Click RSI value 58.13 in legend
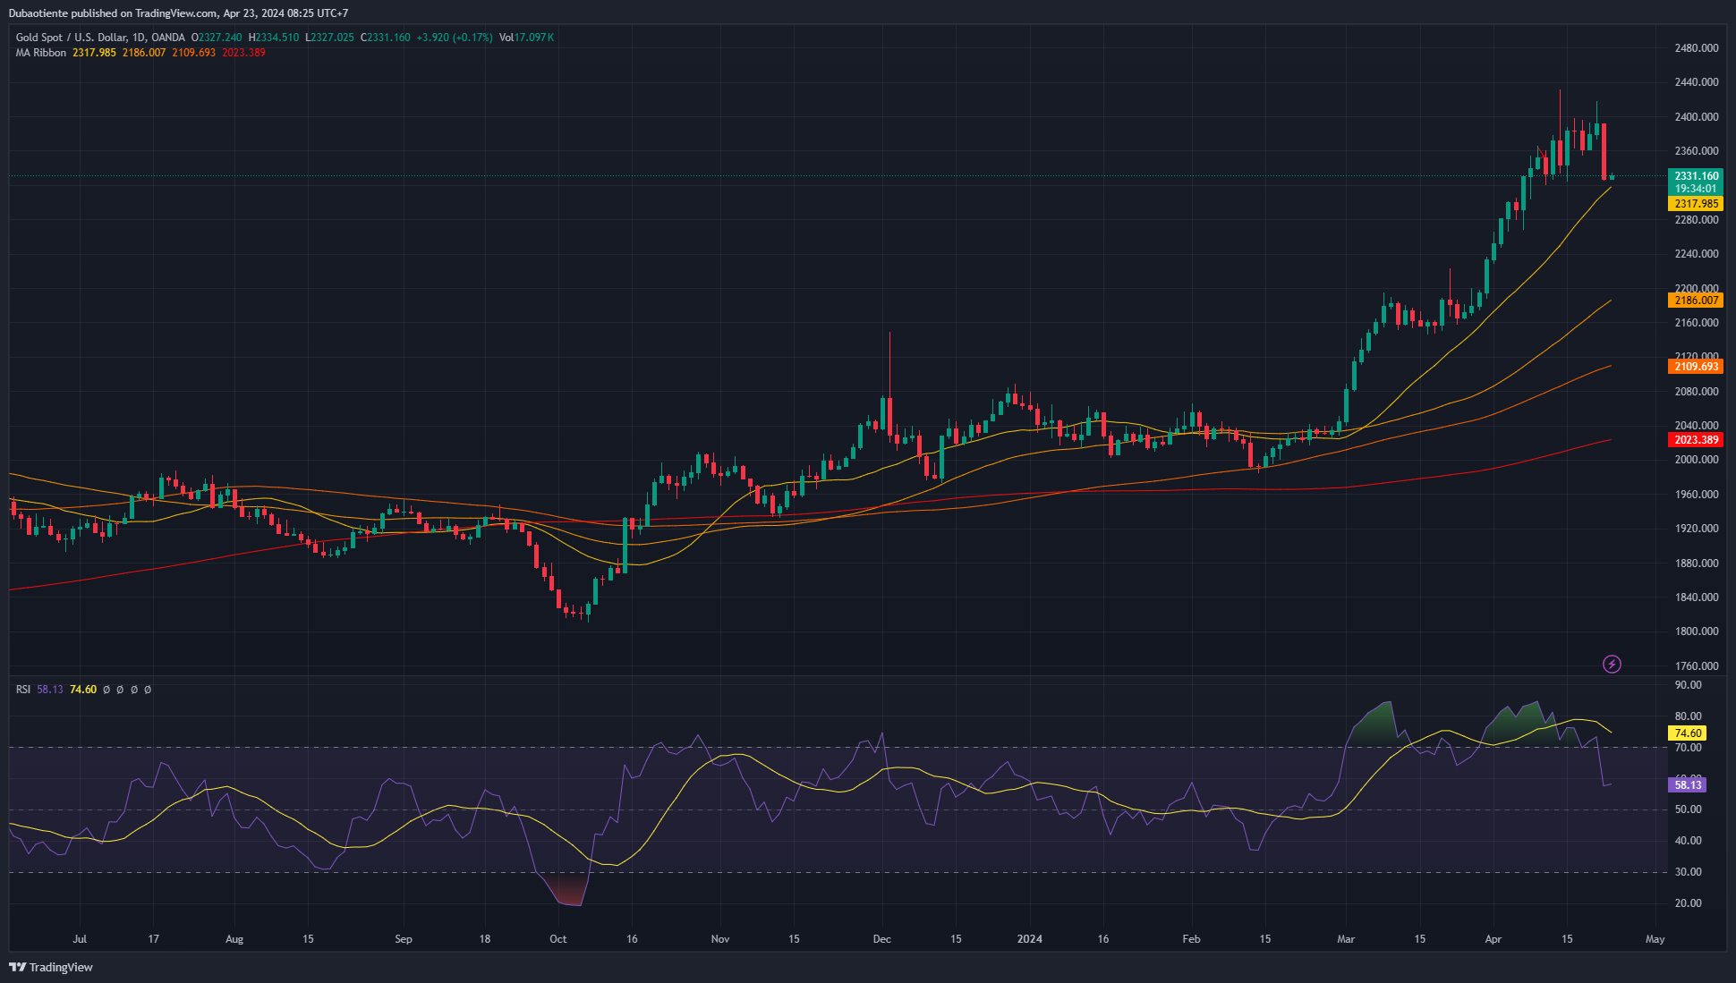Screen dimensions: 1736x983 [x=50, y=690]
